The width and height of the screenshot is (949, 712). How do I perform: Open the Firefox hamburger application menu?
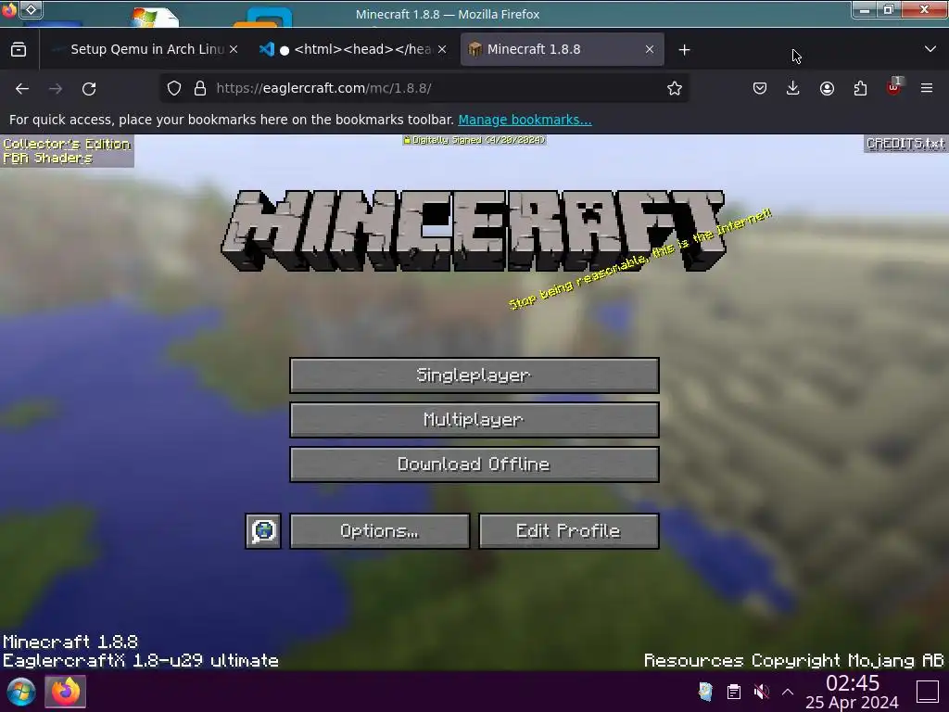(927, 88)
